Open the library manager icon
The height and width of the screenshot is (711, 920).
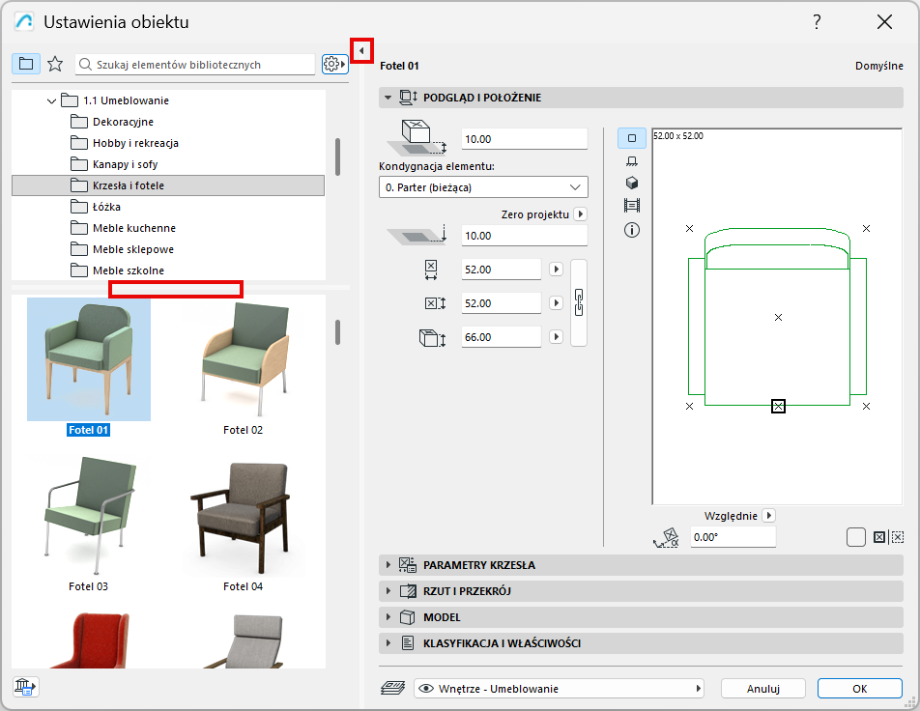tap(25, 686)
